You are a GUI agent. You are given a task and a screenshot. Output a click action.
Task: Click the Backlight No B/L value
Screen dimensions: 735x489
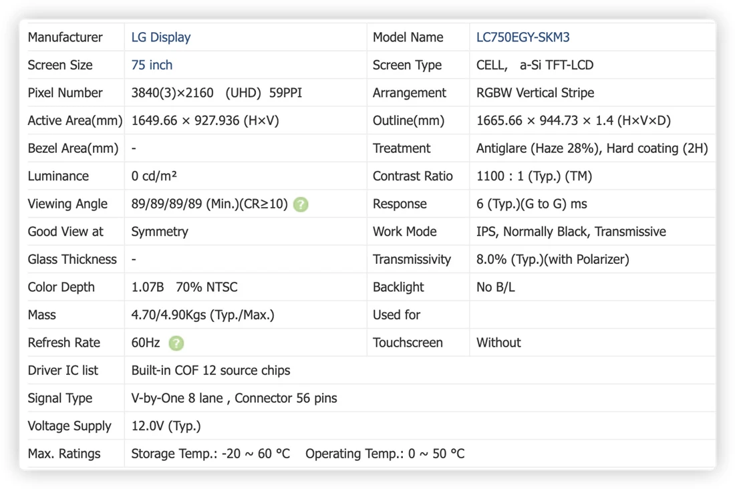496,287
